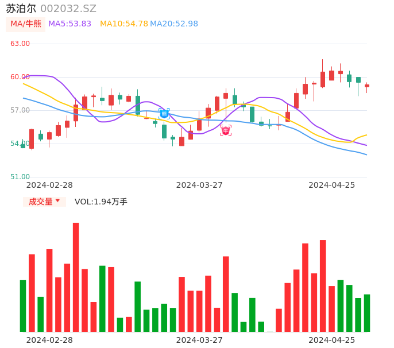Click the 51.00 price axis label
This screenshot has width=394, height=348.
tap(20, 177)
